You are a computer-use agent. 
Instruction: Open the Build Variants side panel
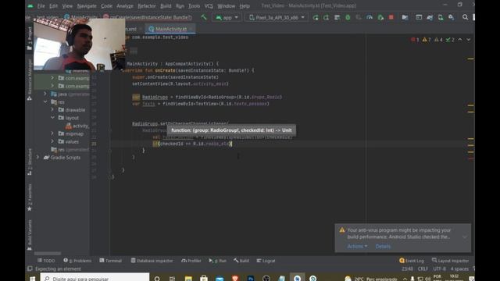pos(30,235)
